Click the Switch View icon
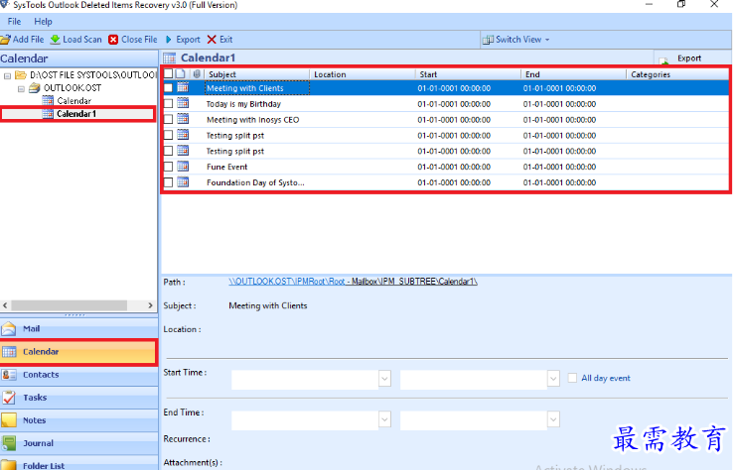Viewport: 734px width, 470px height. point(488,40)
